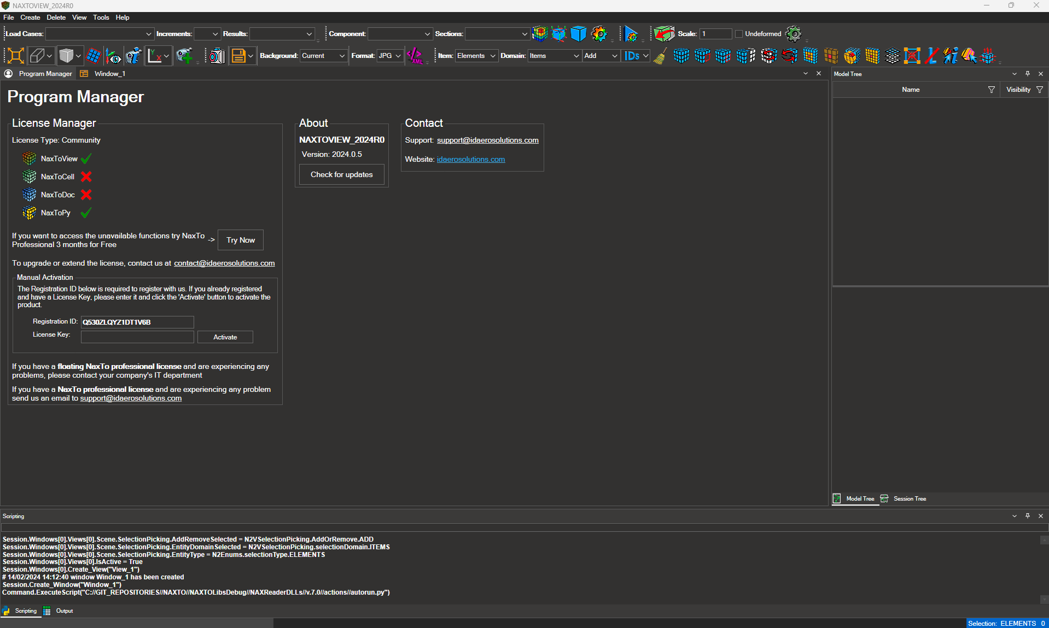The image size is (1049, 628).
Task: Click the solid blue cube icon
Action: coord(578,34)
